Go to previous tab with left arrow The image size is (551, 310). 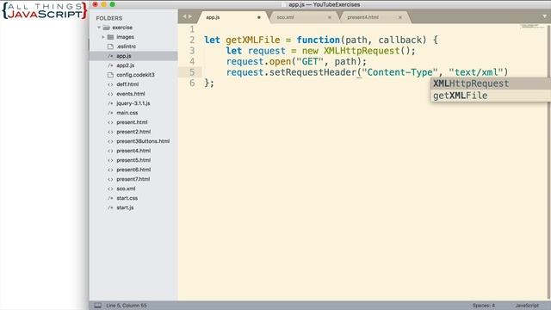coord(184,16)
